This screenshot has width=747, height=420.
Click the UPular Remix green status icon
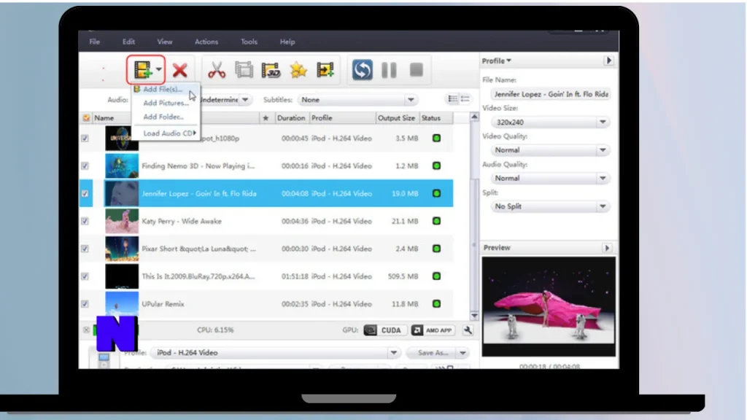pos(436,304)
